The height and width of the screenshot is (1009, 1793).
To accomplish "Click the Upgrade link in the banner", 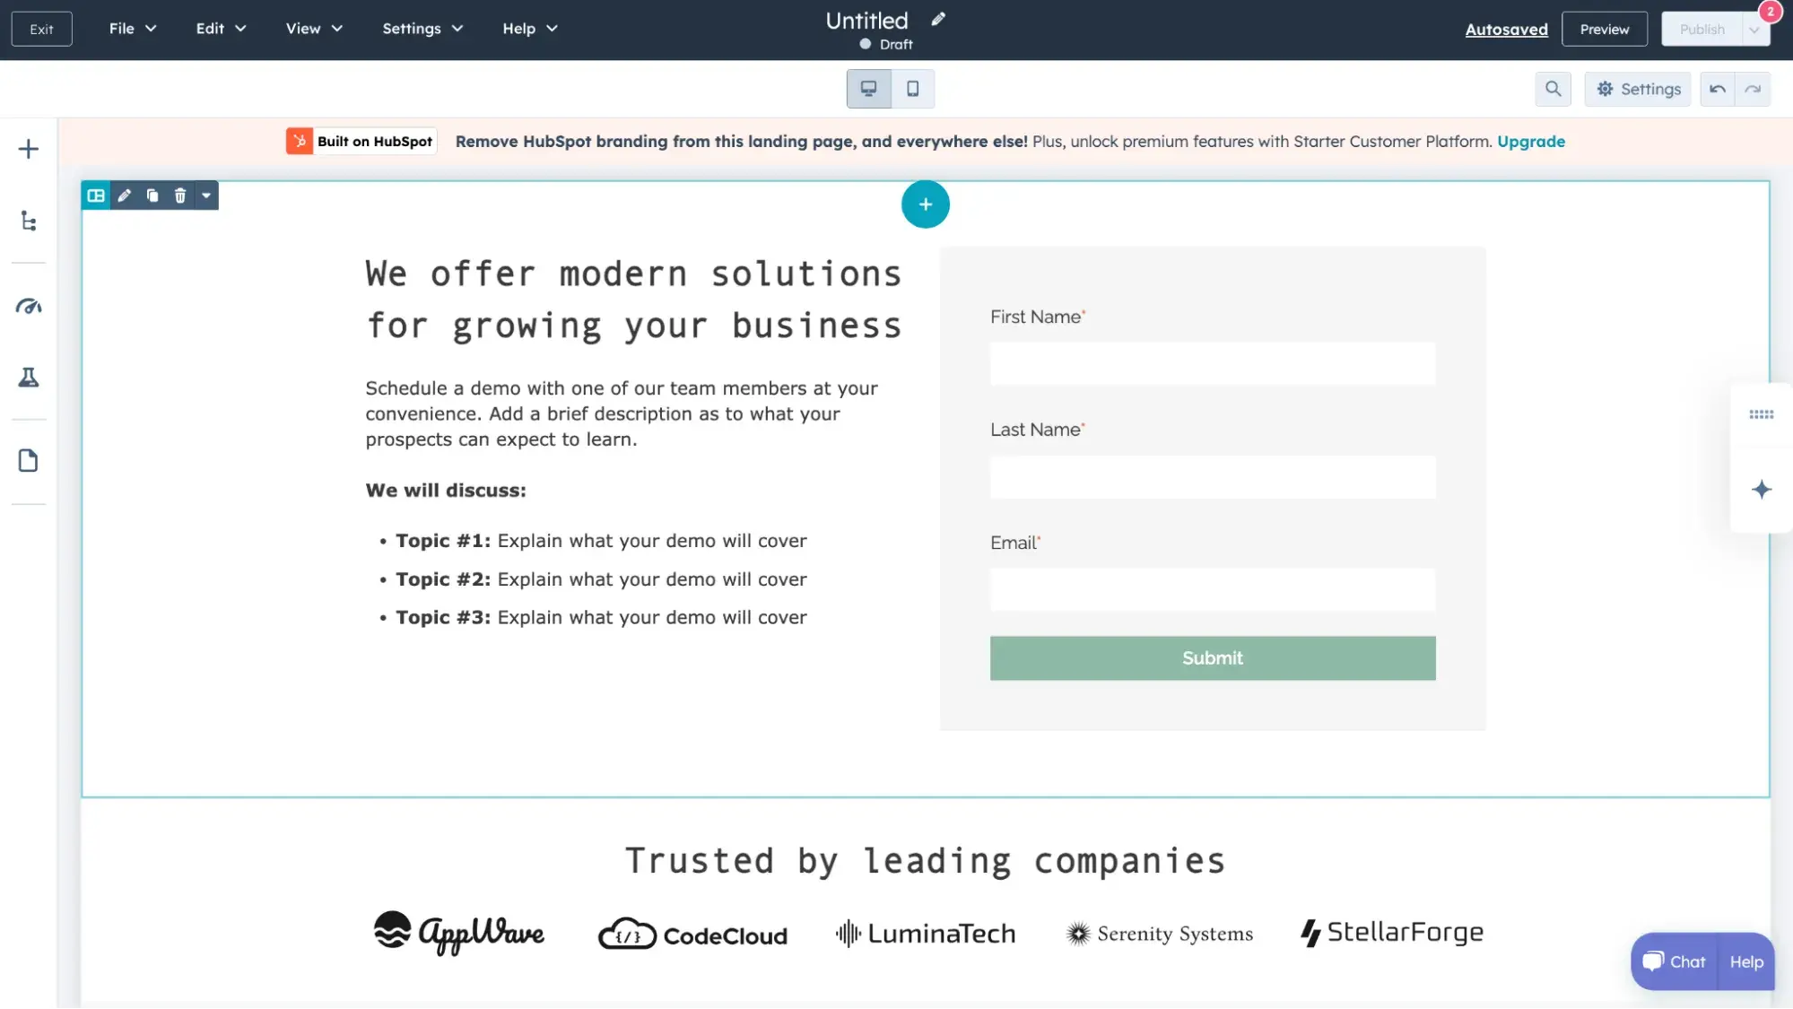I will pos(1529,141).
